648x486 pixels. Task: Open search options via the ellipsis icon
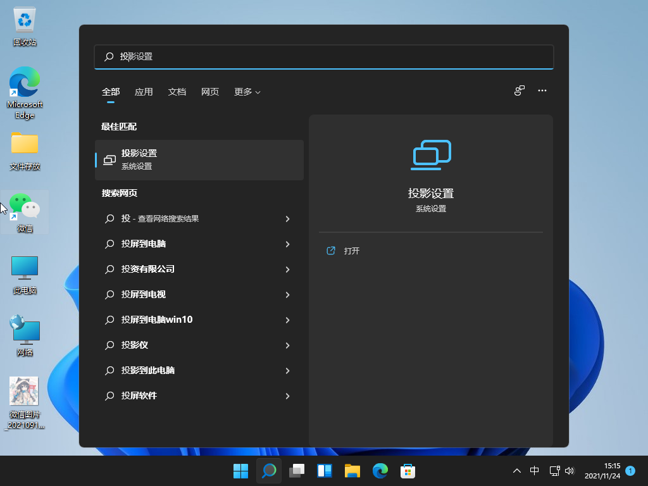[542, 90]
